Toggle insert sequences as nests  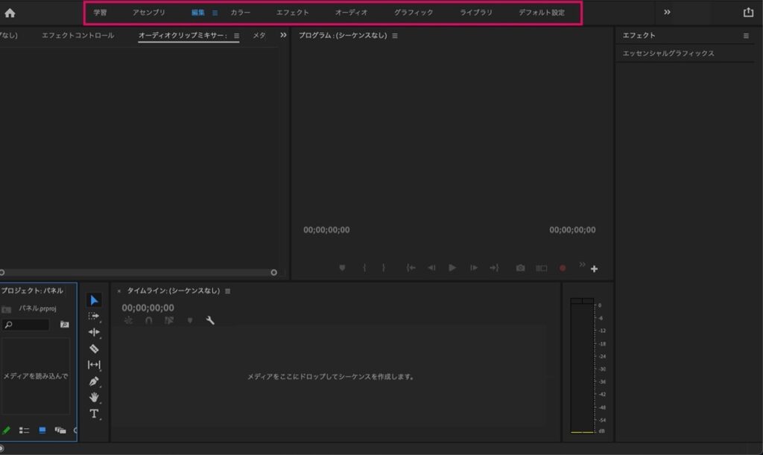coord(128,320)
